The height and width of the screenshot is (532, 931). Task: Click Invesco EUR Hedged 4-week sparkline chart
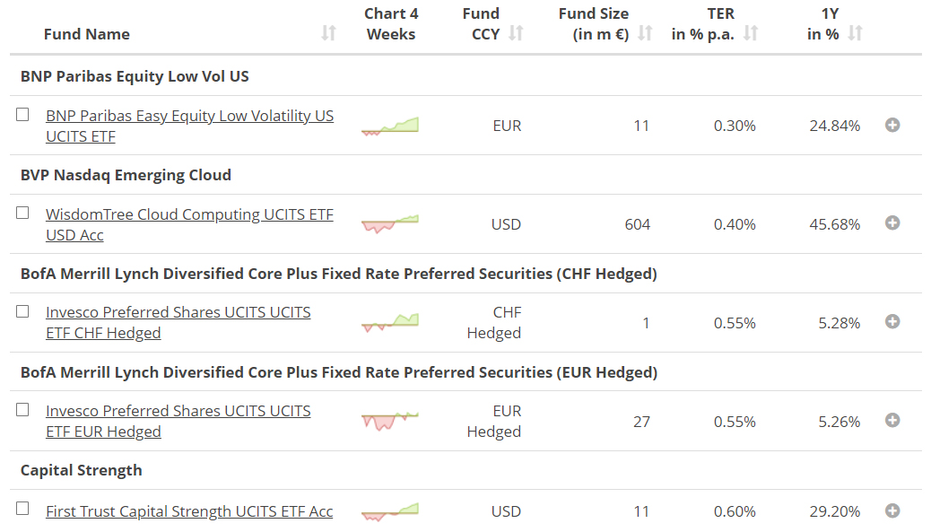(390, 420)
